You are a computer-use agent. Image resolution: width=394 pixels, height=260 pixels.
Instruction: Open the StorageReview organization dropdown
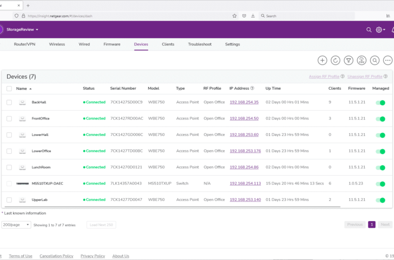click(x=22, y=30)
